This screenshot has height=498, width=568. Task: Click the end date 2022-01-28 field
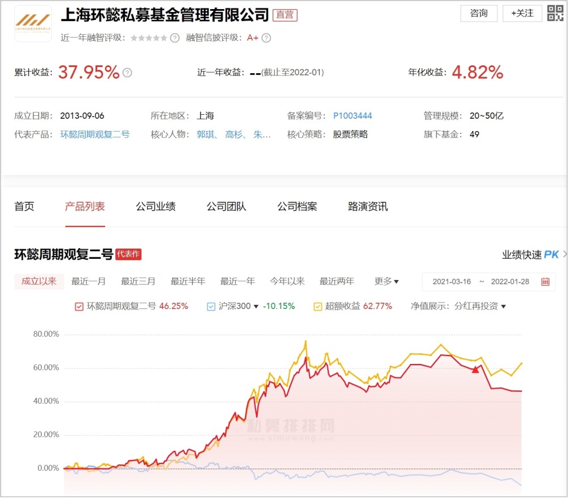pyautogui.click(x=510, y=282)
